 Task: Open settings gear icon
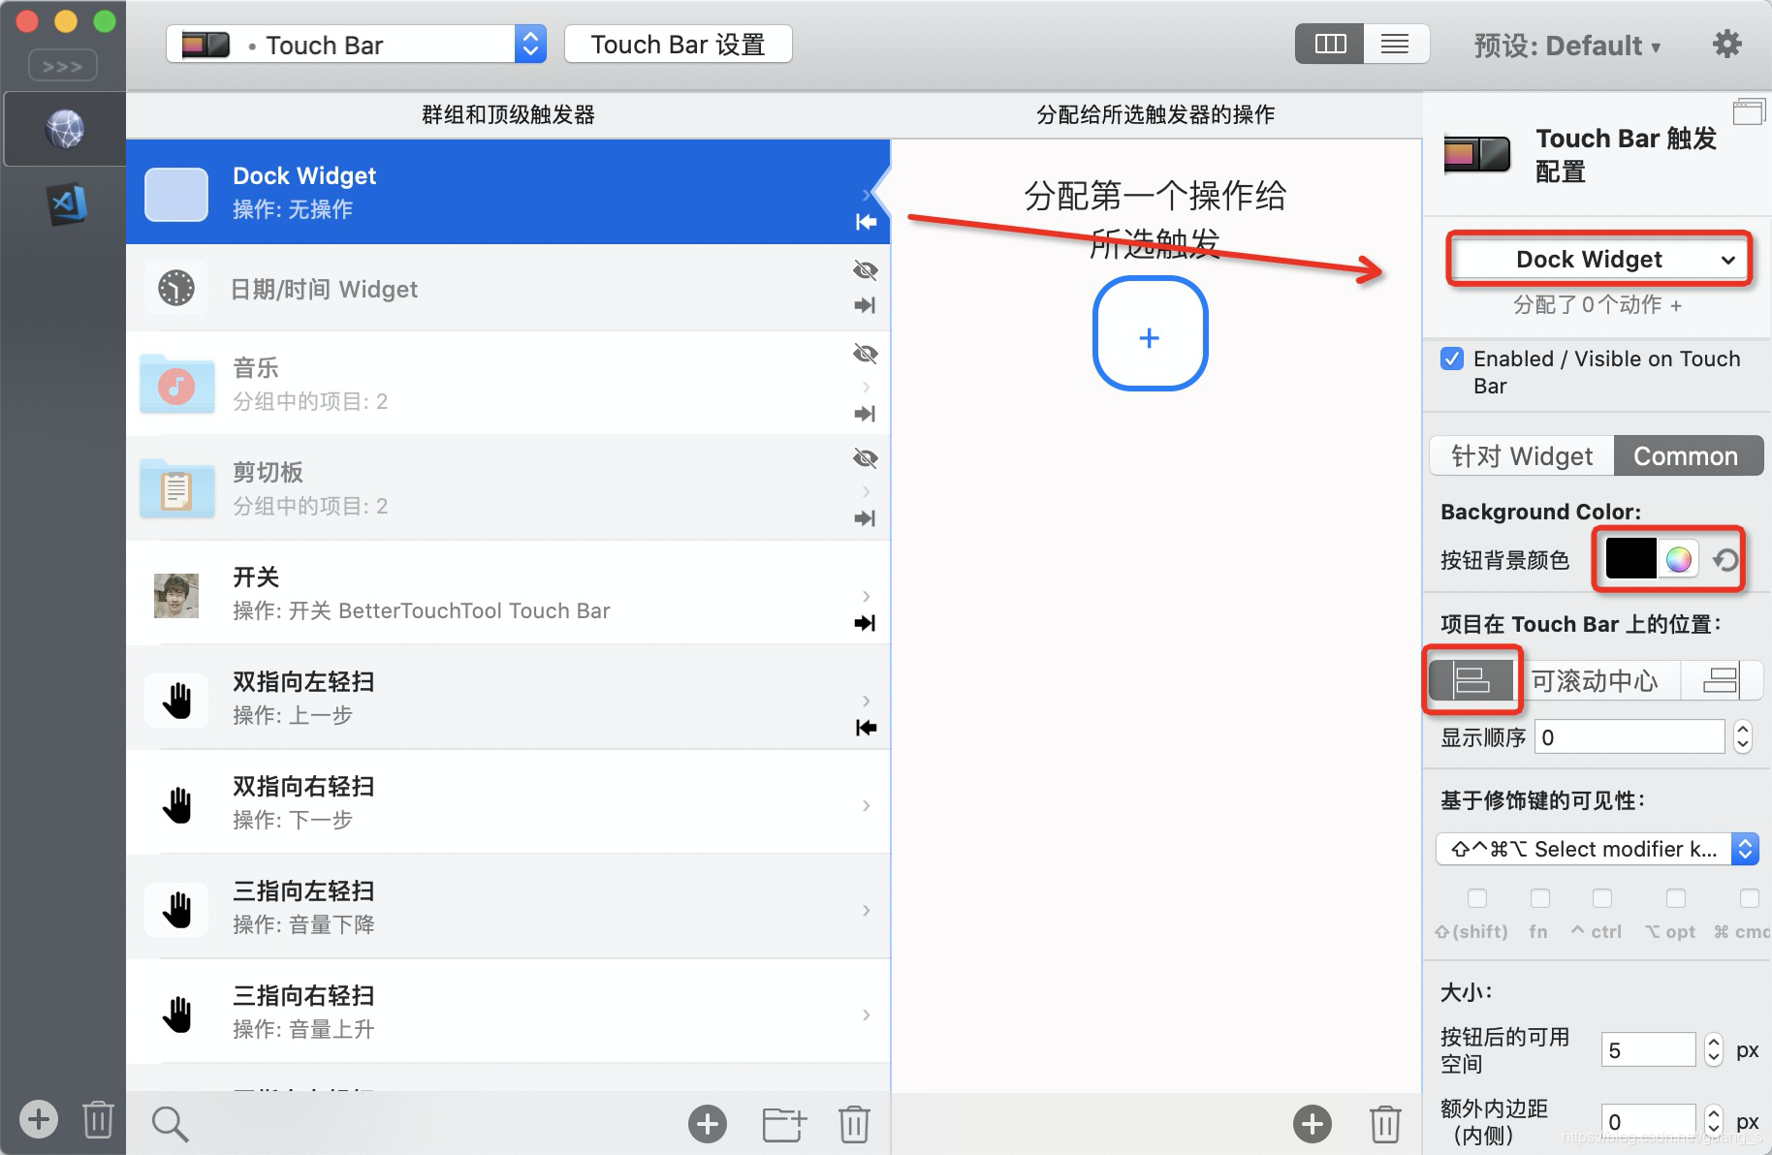tap(1727, 44)
